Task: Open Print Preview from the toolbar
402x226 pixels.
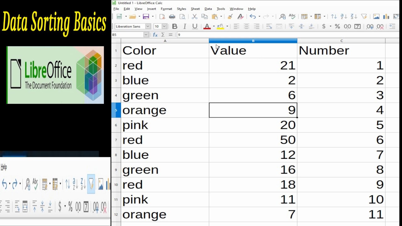Action: point(182,17)
